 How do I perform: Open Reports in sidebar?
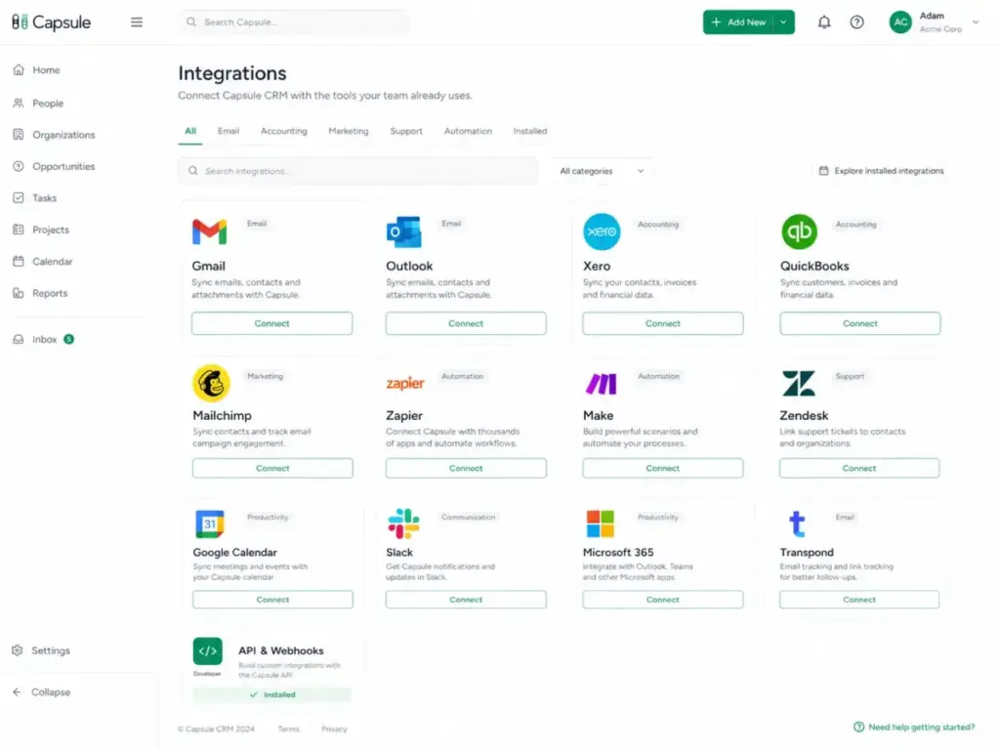click(40, 293)
